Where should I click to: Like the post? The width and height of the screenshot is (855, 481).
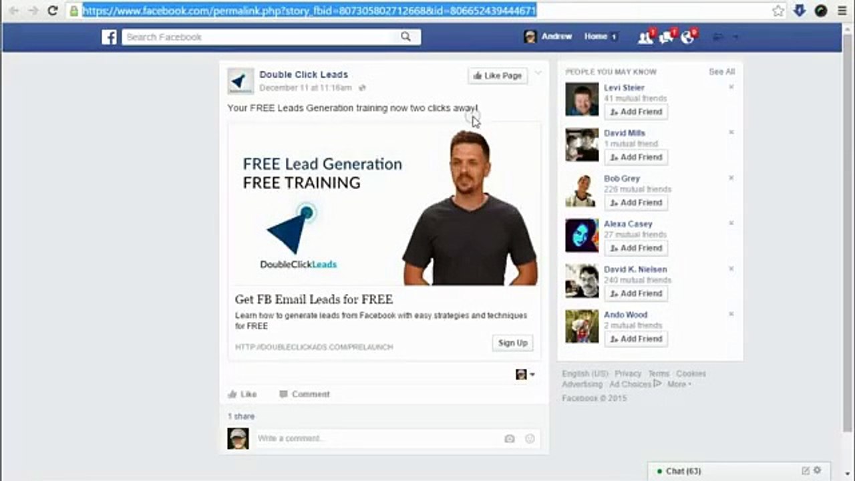click(242, 394)
